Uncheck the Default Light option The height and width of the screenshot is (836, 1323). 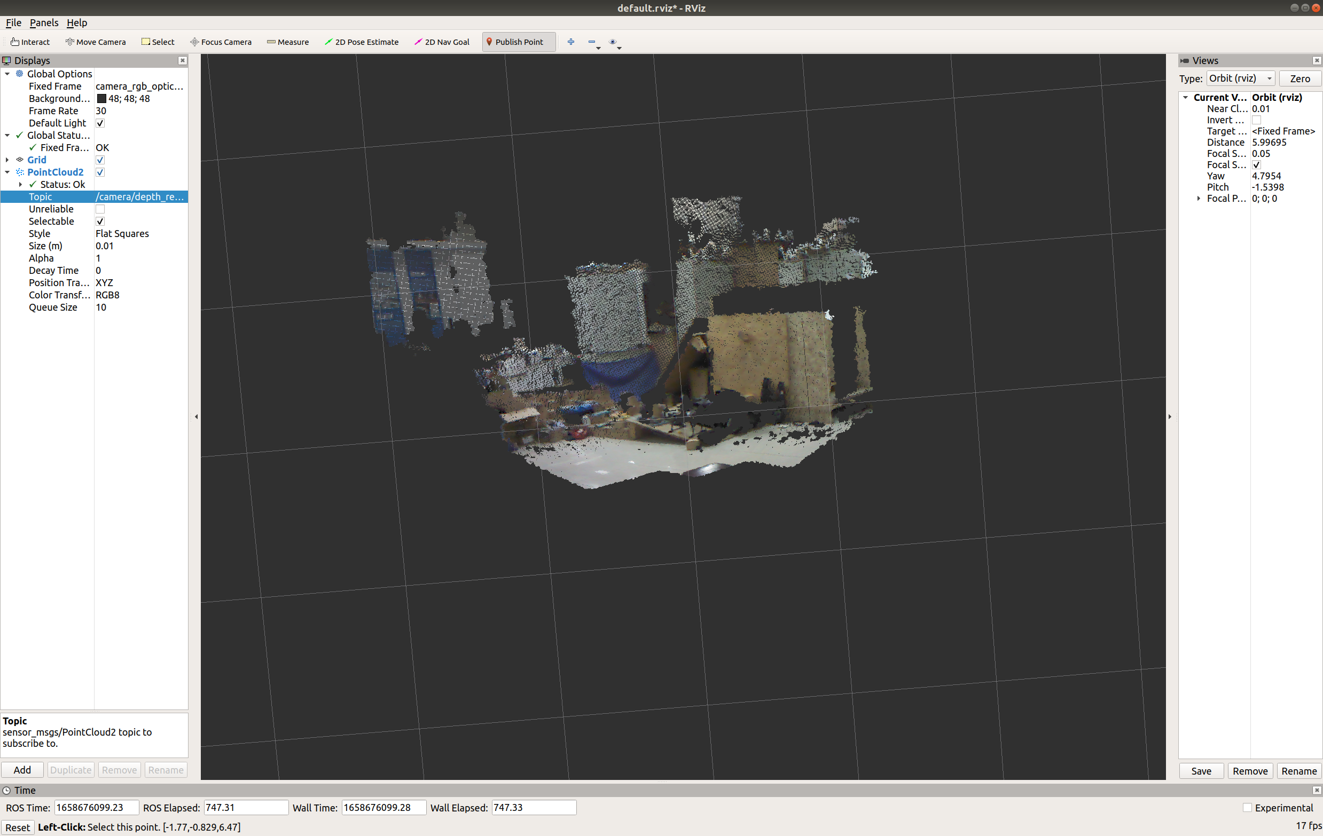[100, 123]
